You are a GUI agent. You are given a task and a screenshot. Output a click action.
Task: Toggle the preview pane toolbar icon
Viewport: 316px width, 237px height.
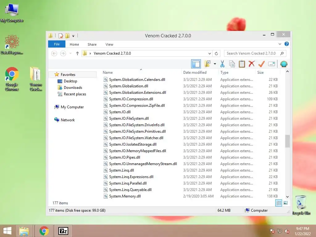click(196, 64)
